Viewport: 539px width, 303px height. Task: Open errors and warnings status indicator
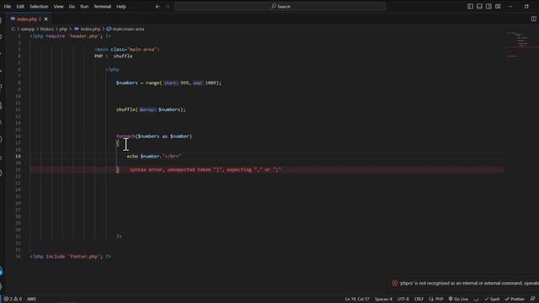(x=13, y=299)
